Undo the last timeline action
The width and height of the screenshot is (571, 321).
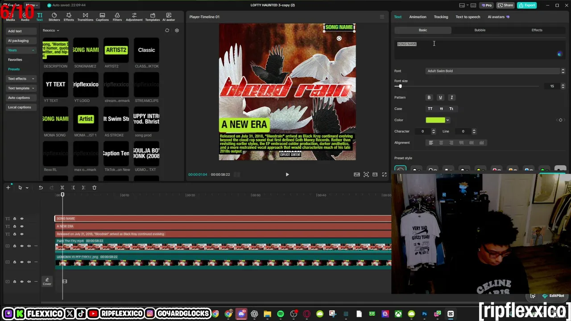click(x=41, y=188)
